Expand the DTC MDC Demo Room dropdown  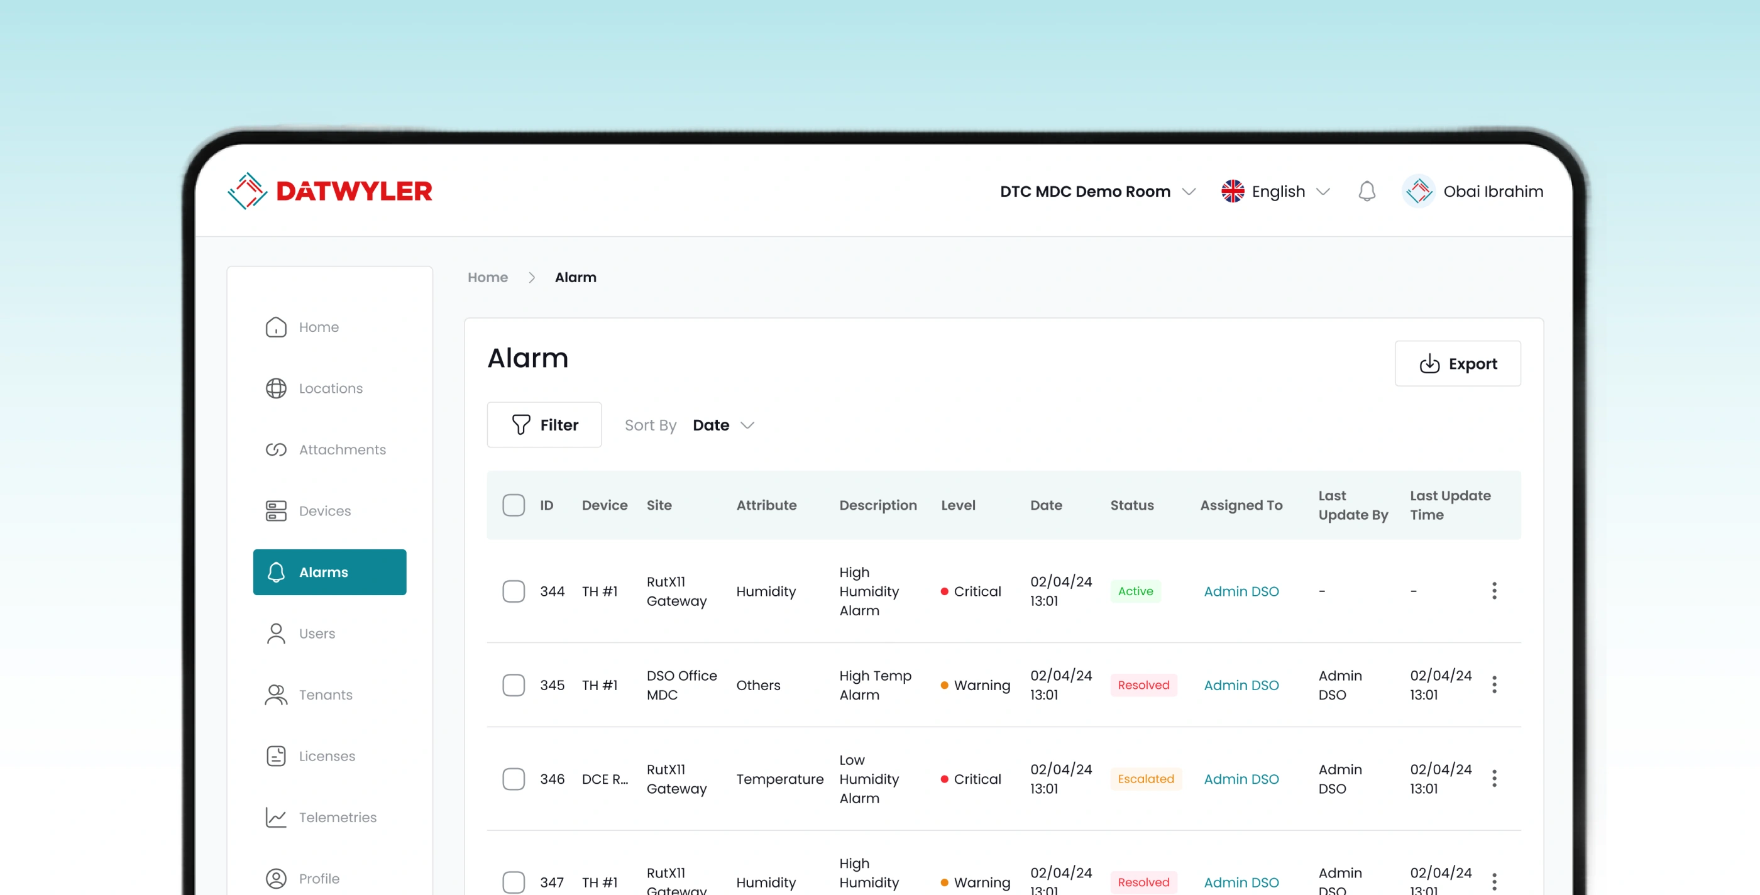(x=1097, y=191)
